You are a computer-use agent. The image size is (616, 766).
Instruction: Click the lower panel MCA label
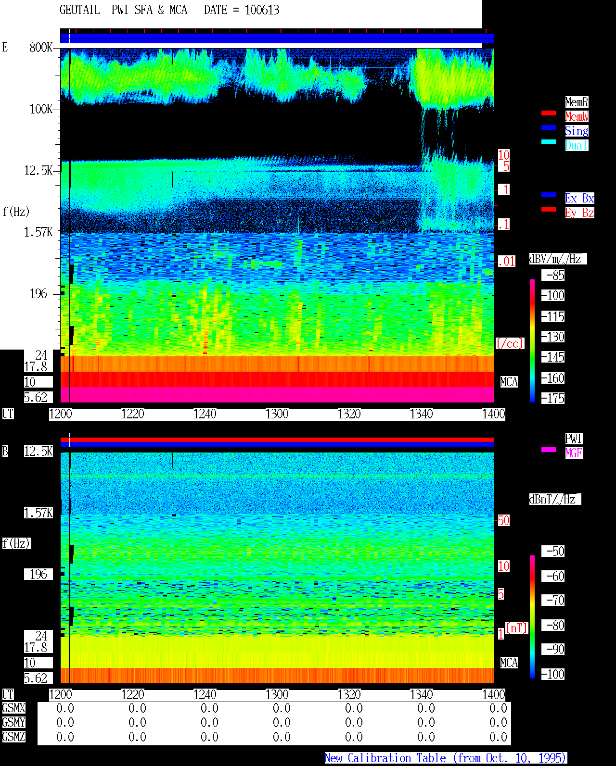click(509, 663)
